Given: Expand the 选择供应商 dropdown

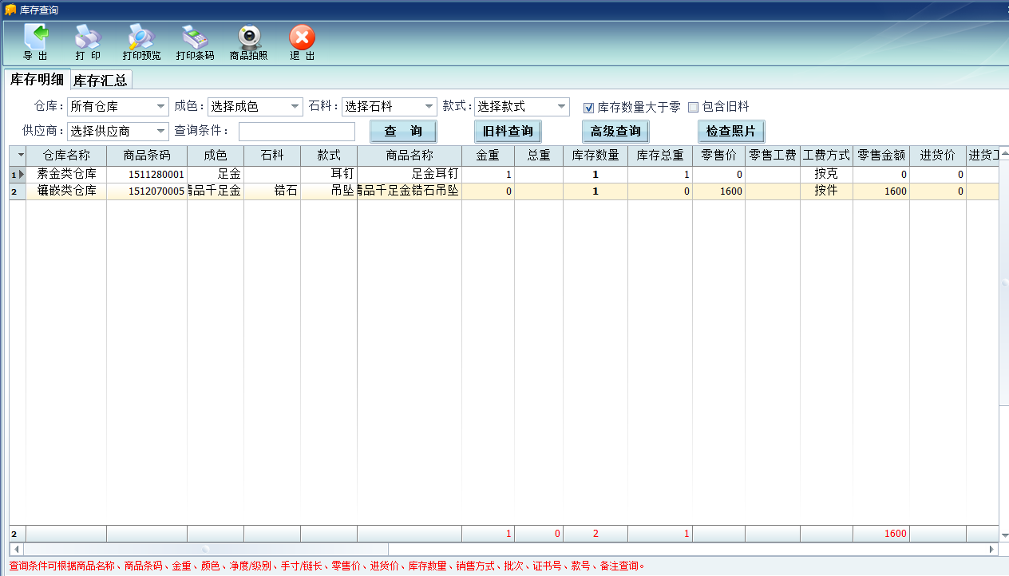Looking at the screenshot, I should tap(160, 132).
